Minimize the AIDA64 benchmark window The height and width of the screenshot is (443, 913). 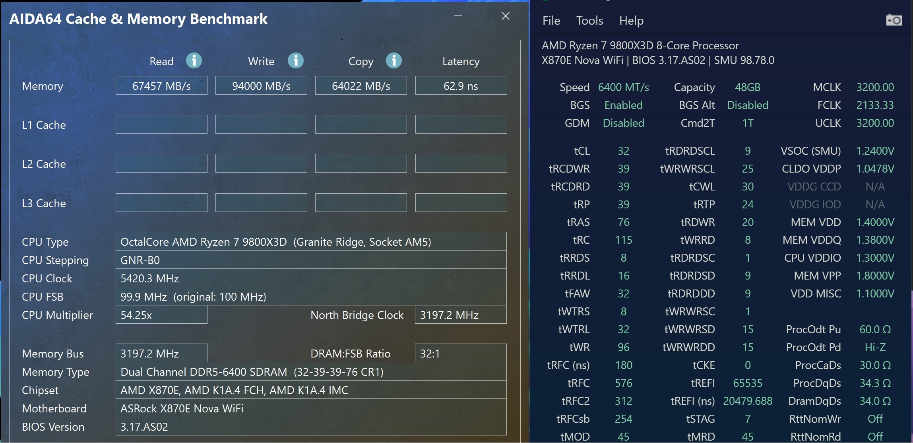click(458, 16)
